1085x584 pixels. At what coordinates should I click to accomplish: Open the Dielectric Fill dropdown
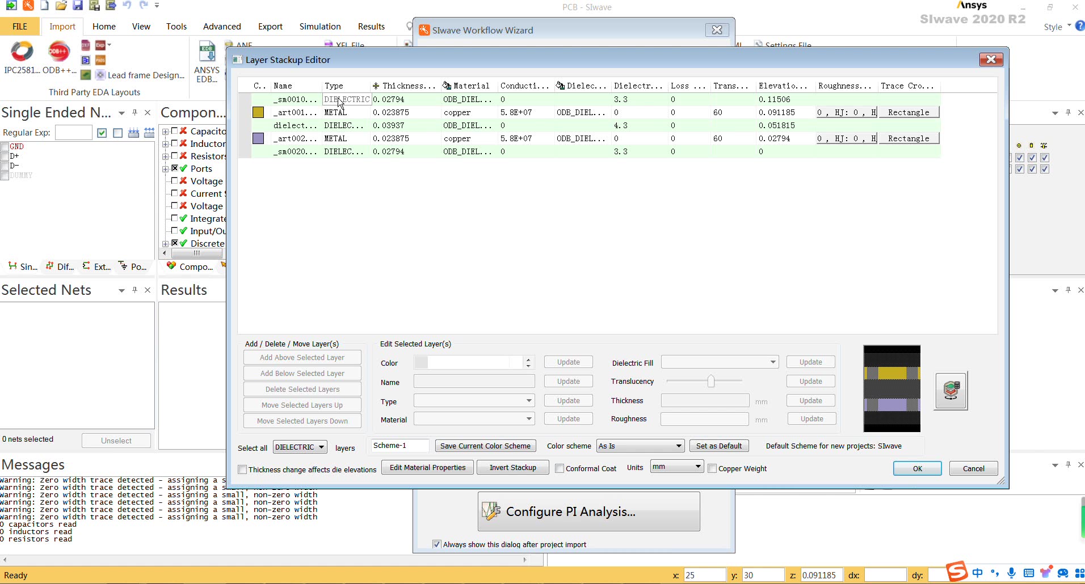(720, 362)
